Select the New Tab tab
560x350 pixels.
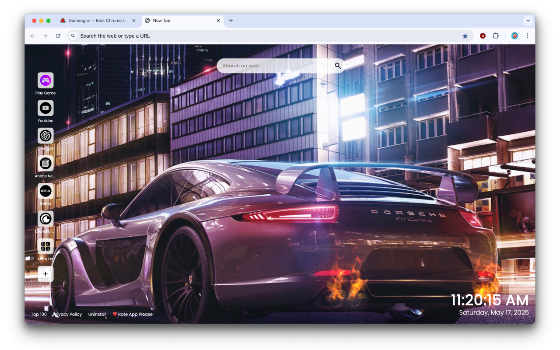pyautogui.click(x=183, y=21)
